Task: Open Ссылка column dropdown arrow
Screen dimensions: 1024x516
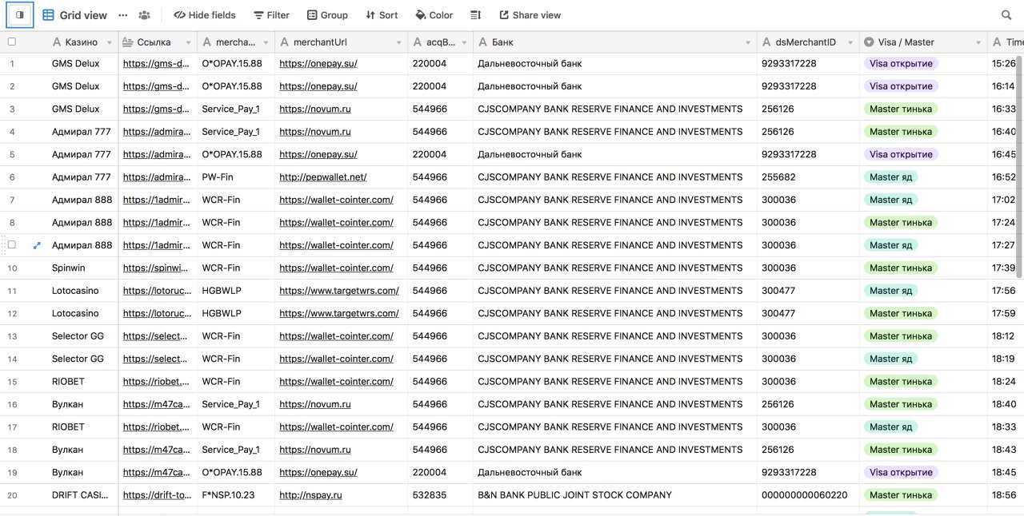Action: click(x=188, y=42)
